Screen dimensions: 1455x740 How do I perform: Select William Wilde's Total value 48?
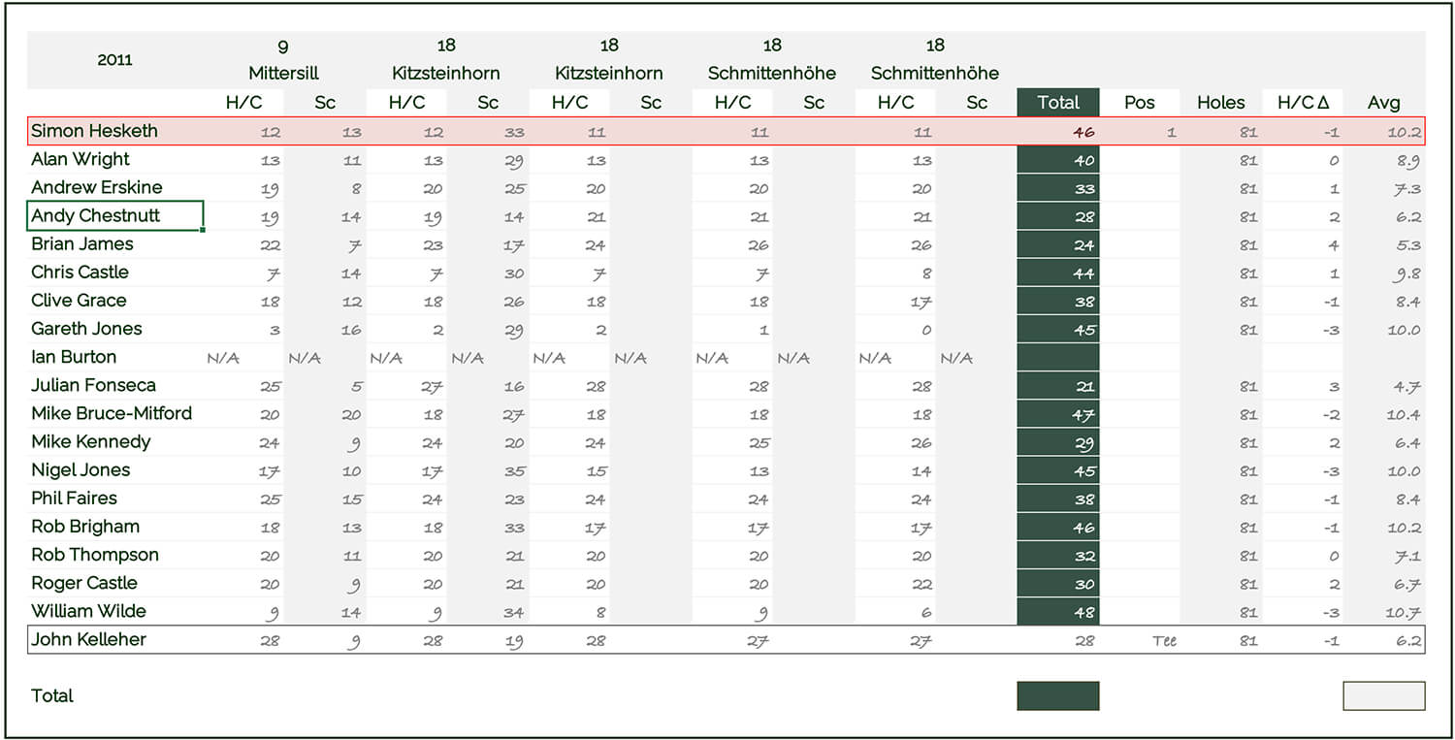click(x=1058, y=612)
